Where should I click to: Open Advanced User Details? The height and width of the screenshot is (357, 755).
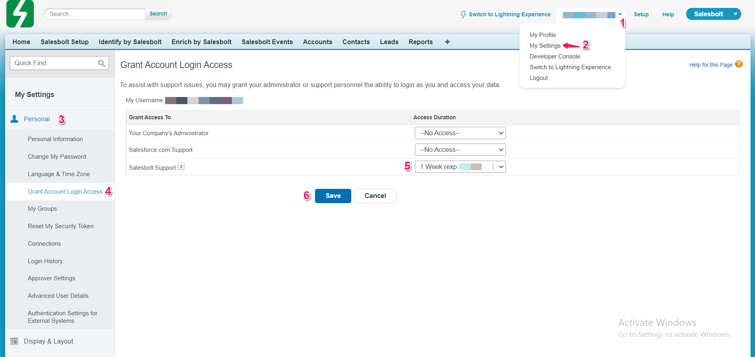(x=58, y=296)
